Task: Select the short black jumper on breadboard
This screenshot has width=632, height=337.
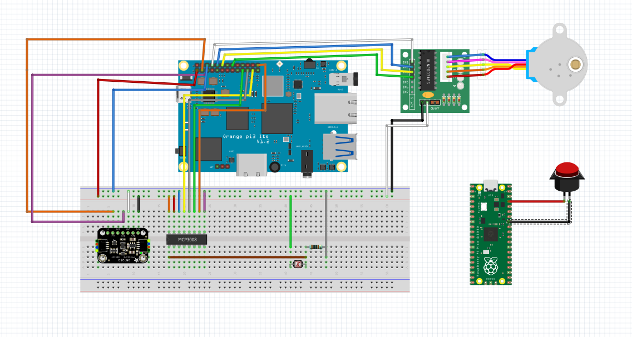Action: [x=139, y=204]
